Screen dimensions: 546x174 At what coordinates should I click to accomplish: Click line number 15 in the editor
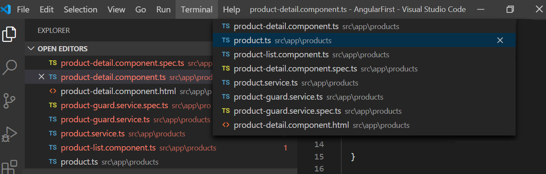point(319,157)
